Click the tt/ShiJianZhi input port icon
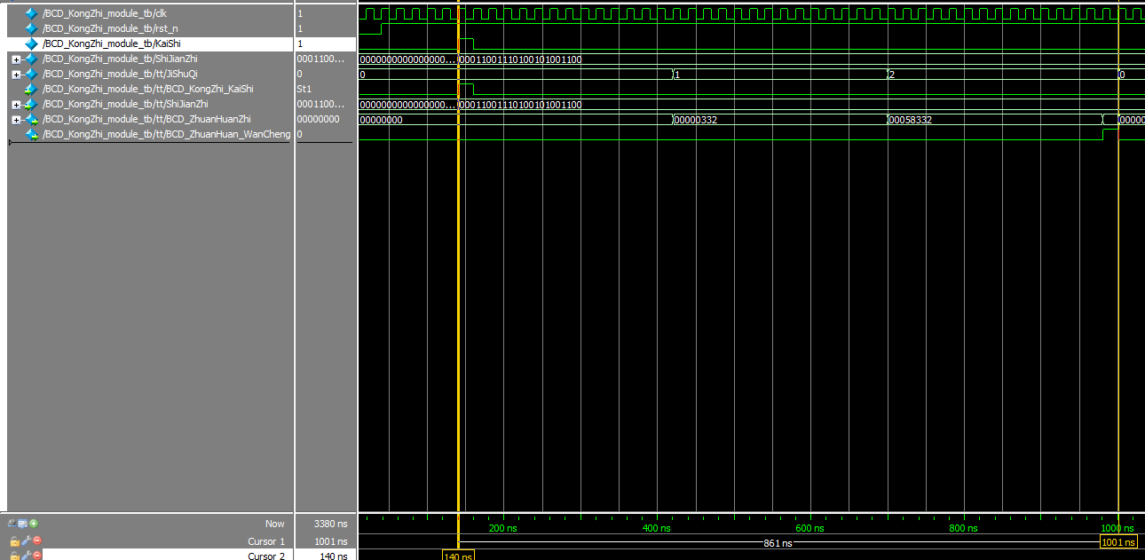 click(31, 104)
